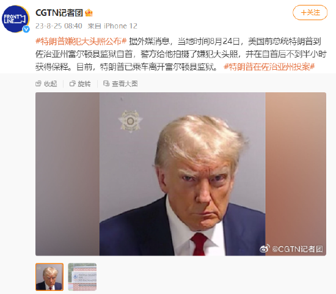336x294 pixels.
Task: Click the collapse icon beside 收起
Action: tap(38, 84)
